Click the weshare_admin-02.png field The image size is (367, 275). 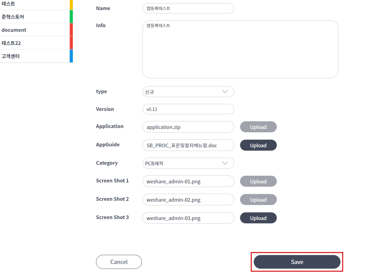coord(188,200)
